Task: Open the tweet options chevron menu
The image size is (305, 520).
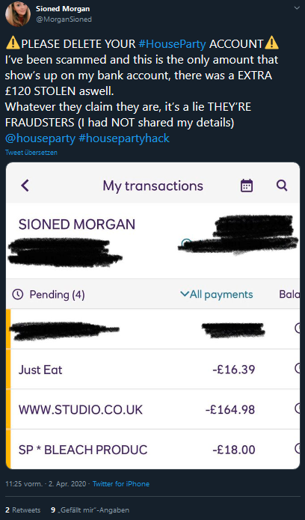Action: pyautogui.click(x=296, y=8)
